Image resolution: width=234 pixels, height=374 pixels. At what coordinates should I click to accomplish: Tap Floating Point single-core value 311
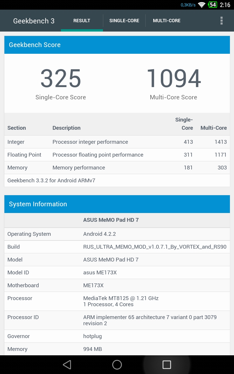(x=188, y=155)
